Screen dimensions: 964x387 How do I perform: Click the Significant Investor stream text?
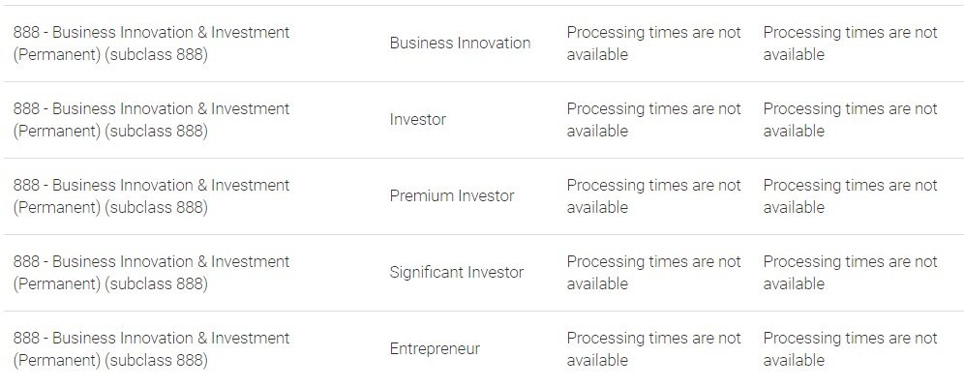click(456, 272)
